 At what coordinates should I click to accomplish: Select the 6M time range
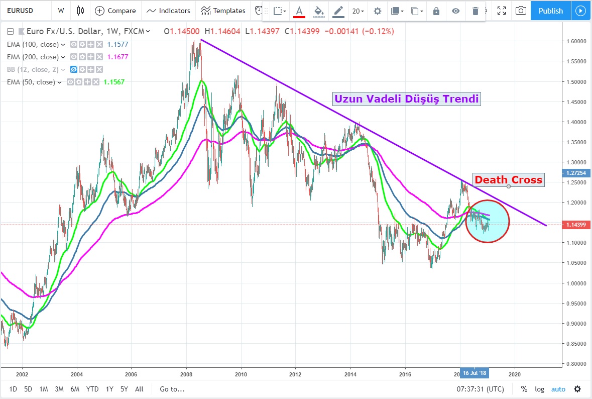click(74, 389)
